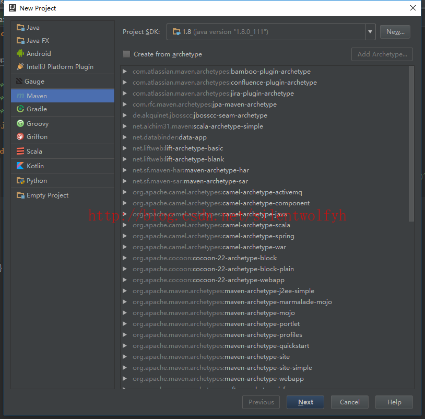This screenshot has height=419, width=425.
Task: Select the IntelliJ Platform Plugin icon
Action: click(x=20, y=67)
